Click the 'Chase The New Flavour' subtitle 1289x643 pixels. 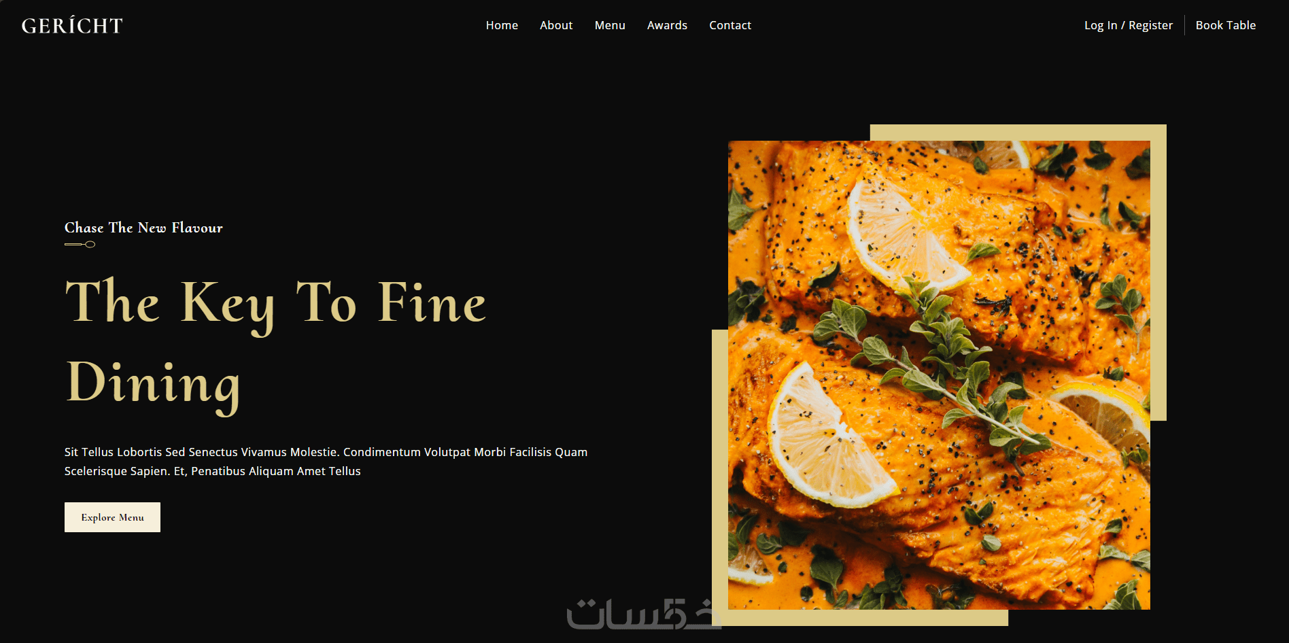(x=143, y=228)
